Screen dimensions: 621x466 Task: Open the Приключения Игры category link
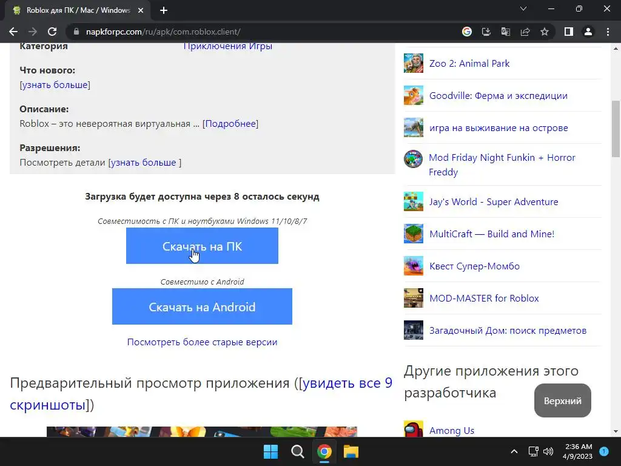coord(228,46)
